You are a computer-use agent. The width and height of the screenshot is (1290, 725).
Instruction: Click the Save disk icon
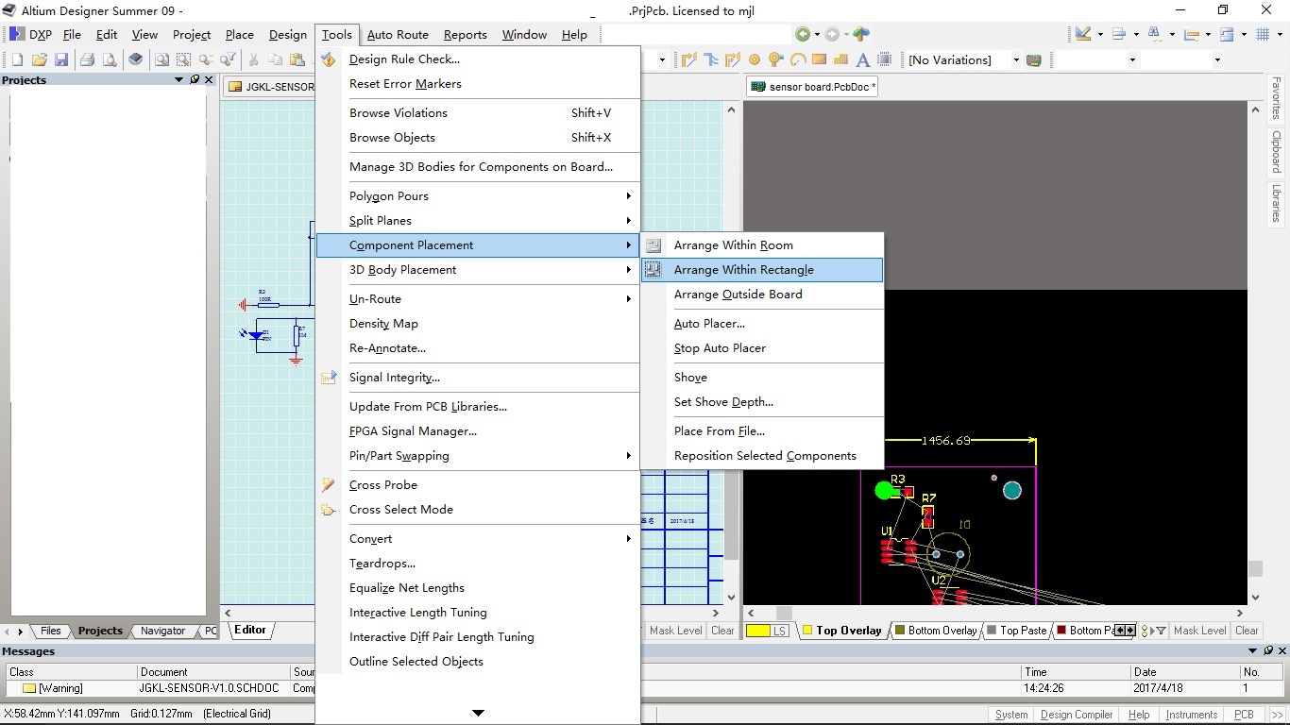click(61, 60)
